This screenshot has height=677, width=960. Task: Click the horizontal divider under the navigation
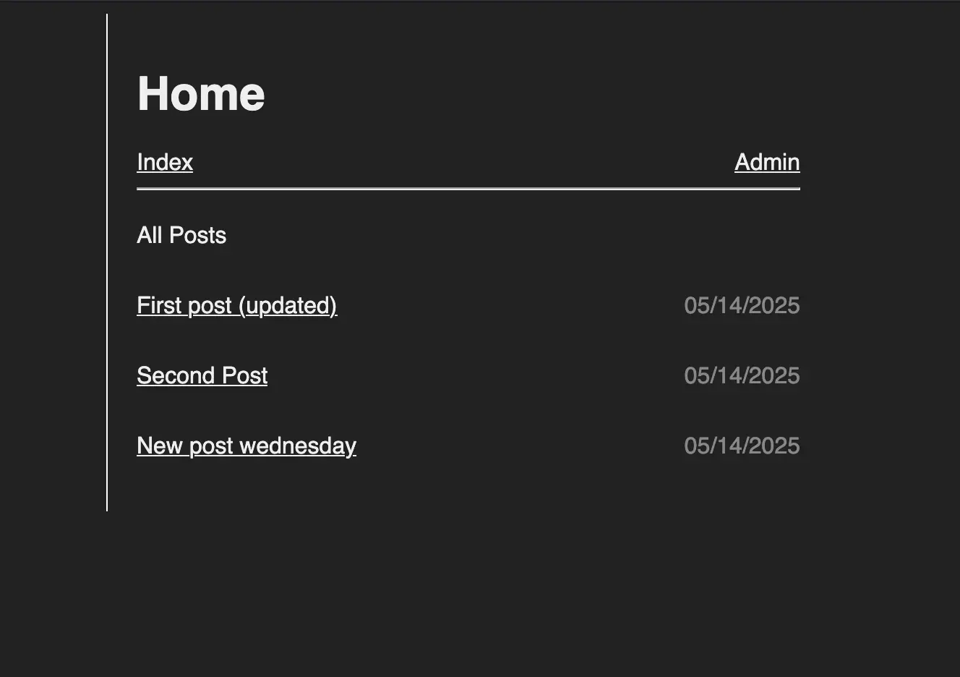[468, 190]
